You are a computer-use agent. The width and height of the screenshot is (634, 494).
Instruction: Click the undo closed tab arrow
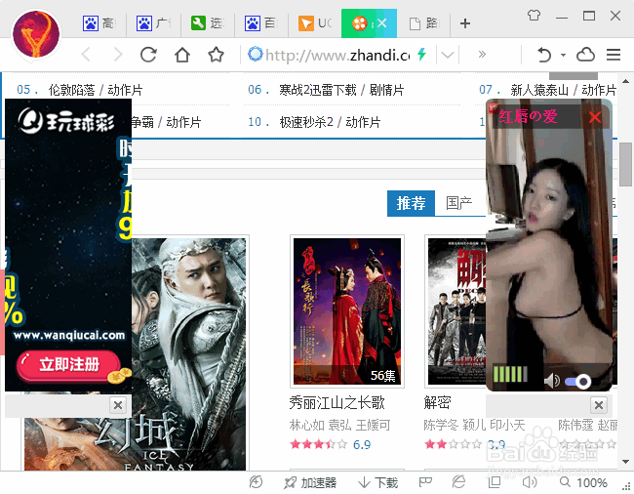click(x=544, y=55)
